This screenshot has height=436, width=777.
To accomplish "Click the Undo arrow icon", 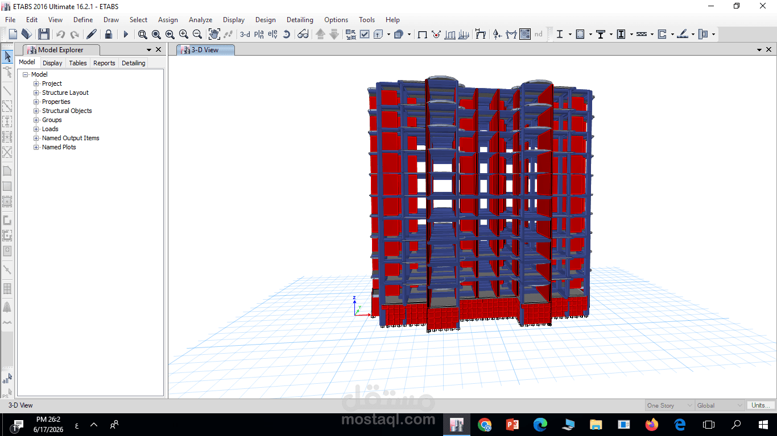I will pos(60,35).
